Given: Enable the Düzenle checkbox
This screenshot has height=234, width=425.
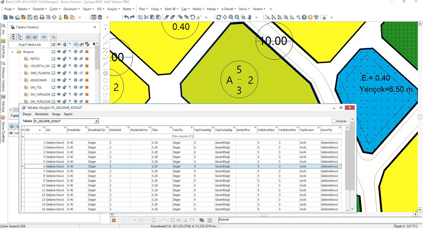Looking at the screenshot, I should (x=334, y=121).
